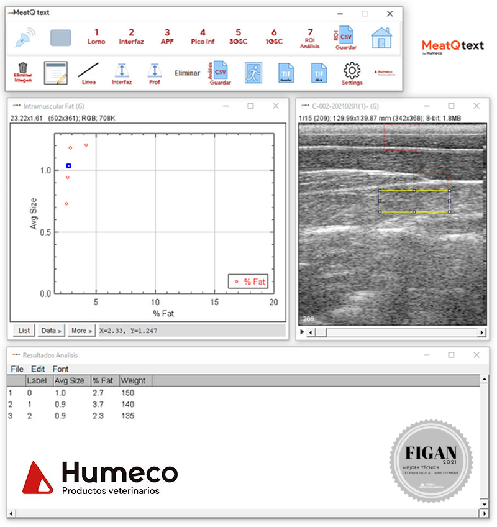This screenshot has height=527, width=497.
Task: Click the ultrasound probe icon
Action: click(x=25, y=37)
